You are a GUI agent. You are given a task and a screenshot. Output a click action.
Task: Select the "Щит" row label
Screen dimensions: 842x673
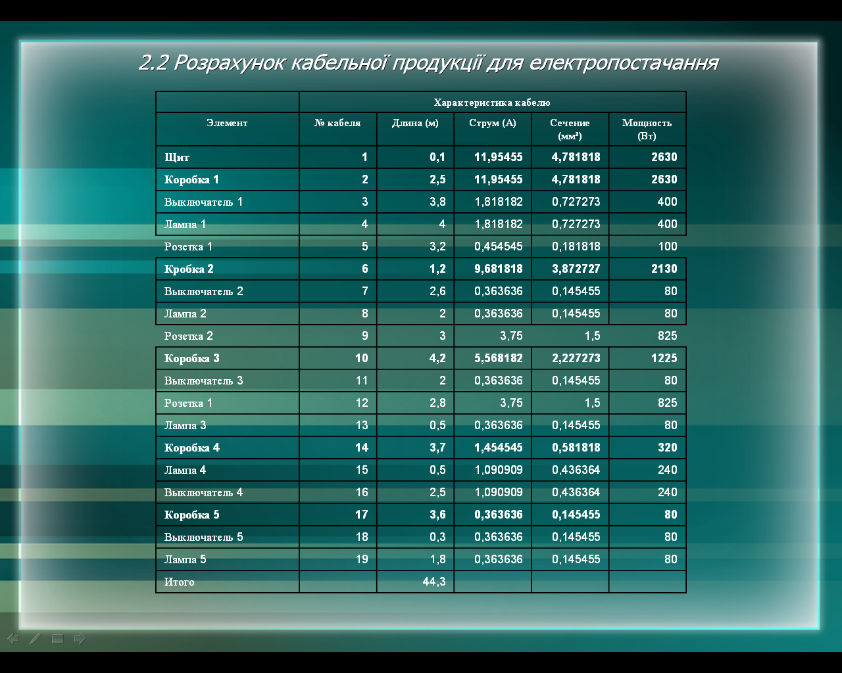point(177,158)
